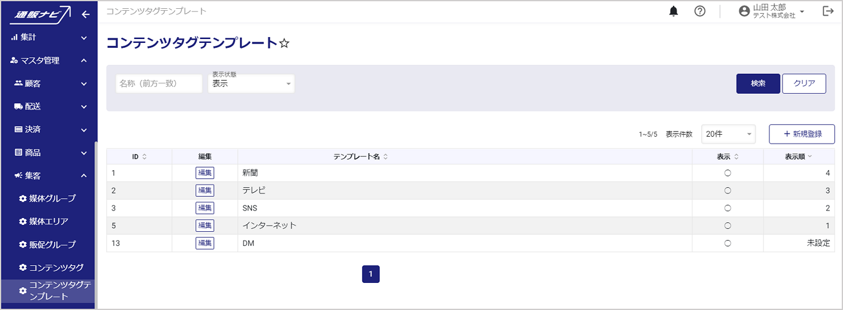843x310 pixels.
Task: Select コンテンツタグ menu item
Action: 55,268
